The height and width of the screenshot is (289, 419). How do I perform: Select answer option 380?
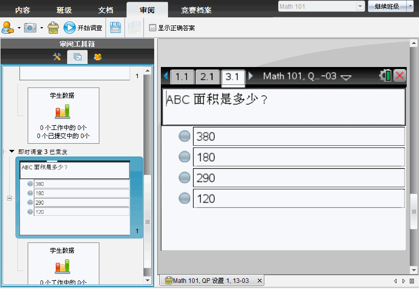tap(184, 137)
